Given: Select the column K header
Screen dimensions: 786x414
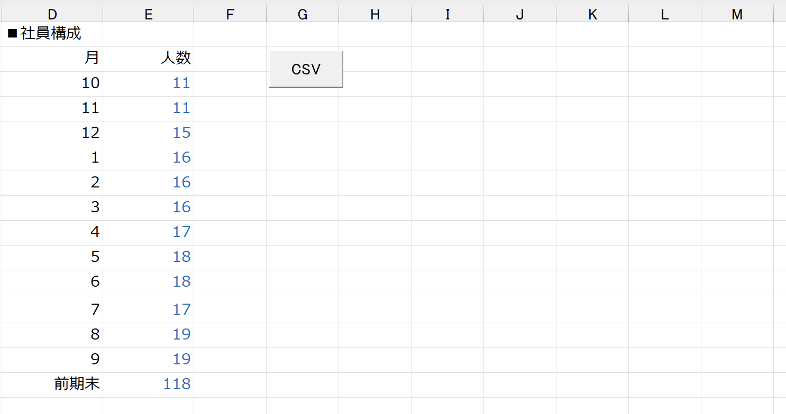Looking at the screenshot, I should 592,14.
